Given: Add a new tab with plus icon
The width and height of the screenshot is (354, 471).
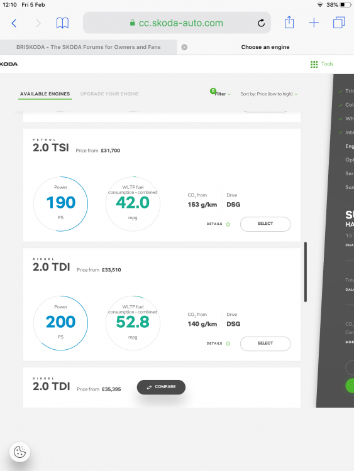Looking at the screenshot, I should 314,23.
